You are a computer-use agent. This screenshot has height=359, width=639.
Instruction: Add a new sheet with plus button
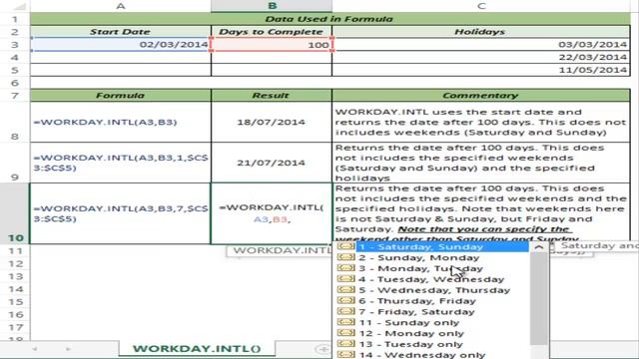322,349
